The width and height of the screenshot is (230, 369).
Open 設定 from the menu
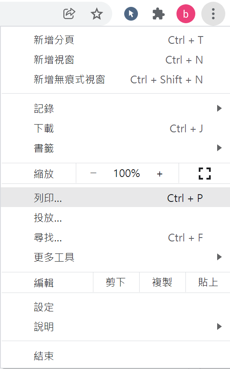pos(116,307)
